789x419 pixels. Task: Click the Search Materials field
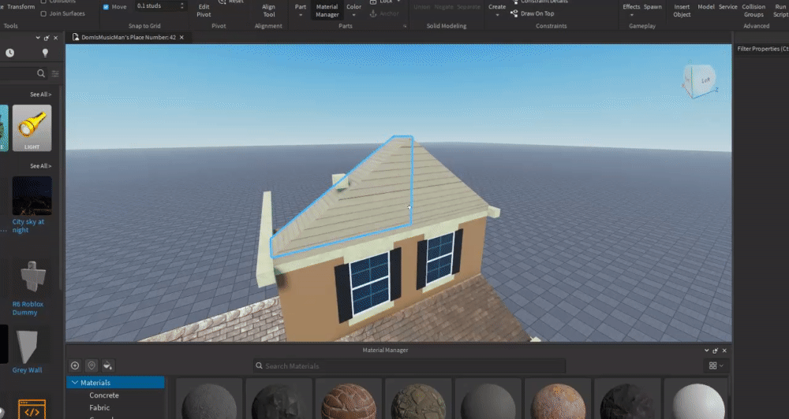click(x=409, y=365)
